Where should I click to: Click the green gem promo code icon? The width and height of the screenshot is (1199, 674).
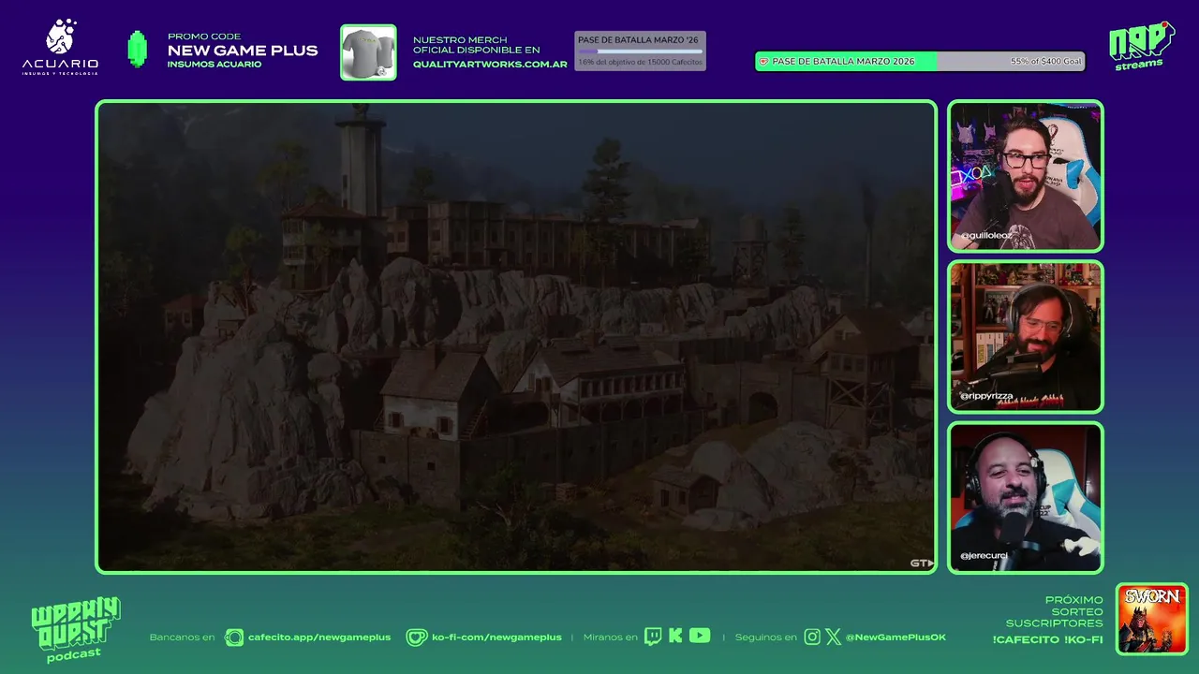(x=138, y=50)
